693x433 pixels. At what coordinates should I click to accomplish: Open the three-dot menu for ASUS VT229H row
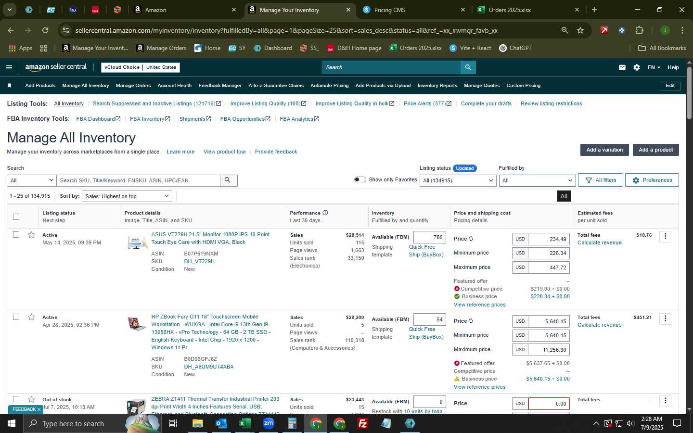[665, 236]
